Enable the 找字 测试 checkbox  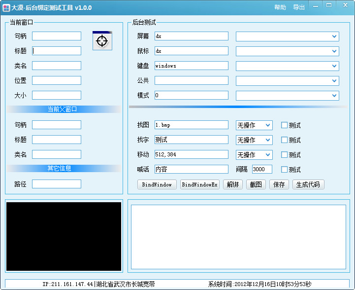point(284,140)
